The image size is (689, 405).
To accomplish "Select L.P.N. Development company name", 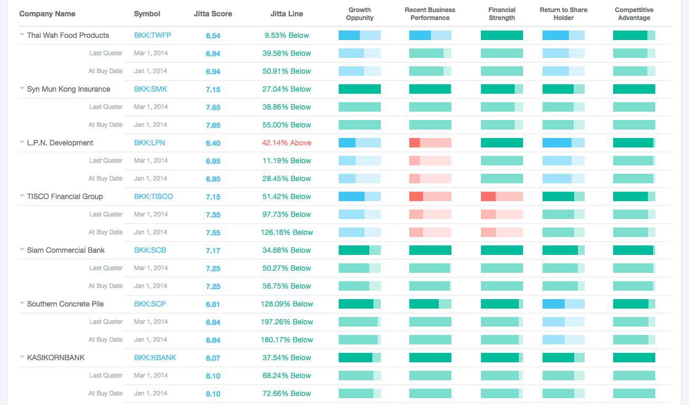I will (60, 143).
